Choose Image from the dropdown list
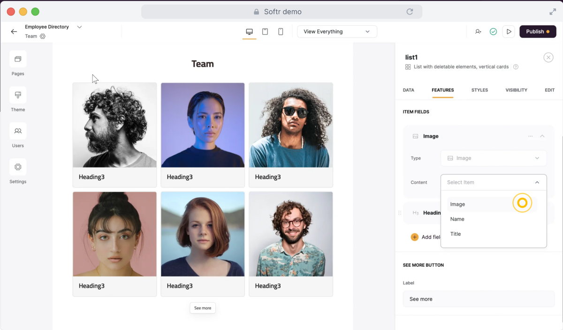563x330 pixels. pyautogui.click(x=492, y=204)
